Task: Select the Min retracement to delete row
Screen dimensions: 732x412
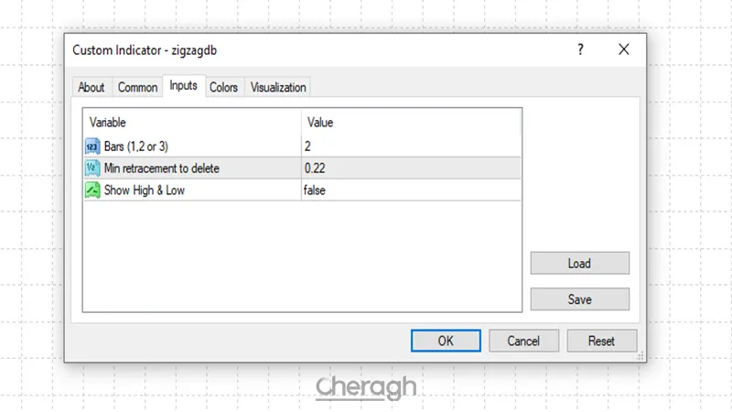Action: point(162,168)
